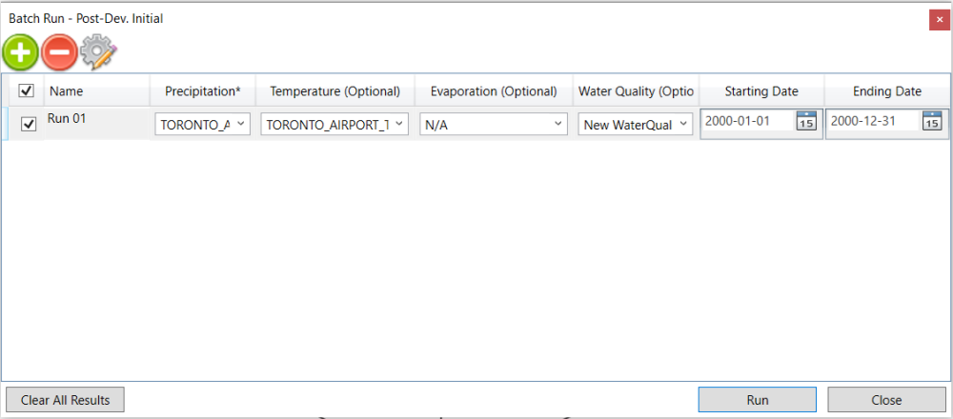The width and height of the screenshot is (953, 419).
Task: Click the Close button
Action: pos(886,400)
